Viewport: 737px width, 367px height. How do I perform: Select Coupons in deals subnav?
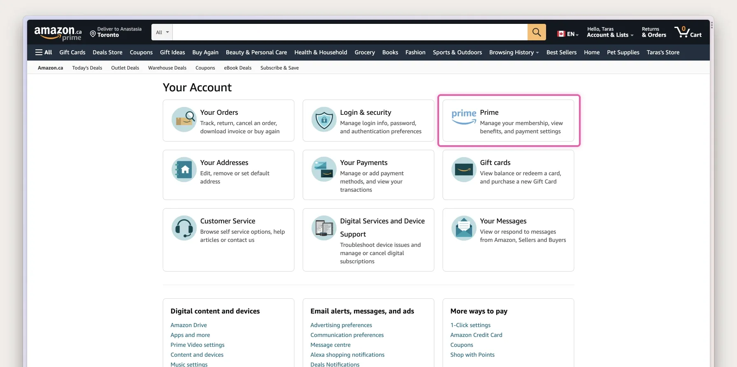pyautogui.click(x=205, y=68)
